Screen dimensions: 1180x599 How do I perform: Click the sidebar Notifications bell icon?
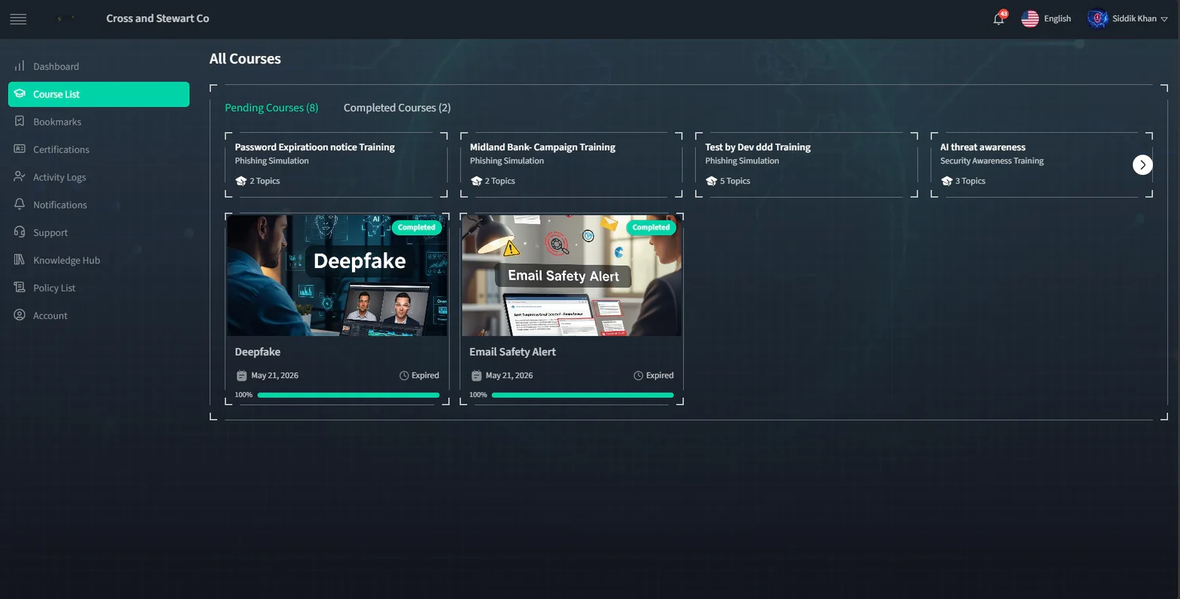(x=20, y=204)
